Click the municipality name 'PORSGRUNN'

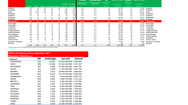coord(16,62)
